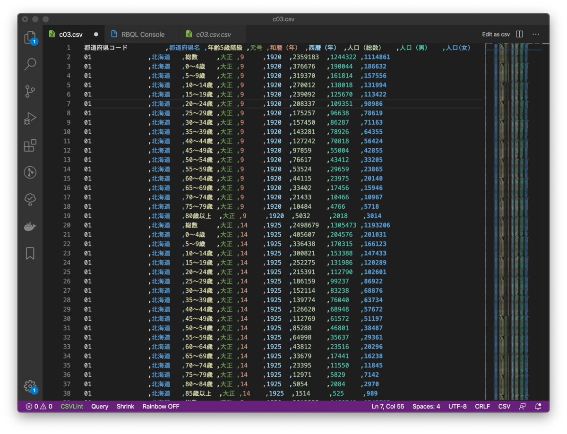Switch to the c03.csv tab

[74, 34]
